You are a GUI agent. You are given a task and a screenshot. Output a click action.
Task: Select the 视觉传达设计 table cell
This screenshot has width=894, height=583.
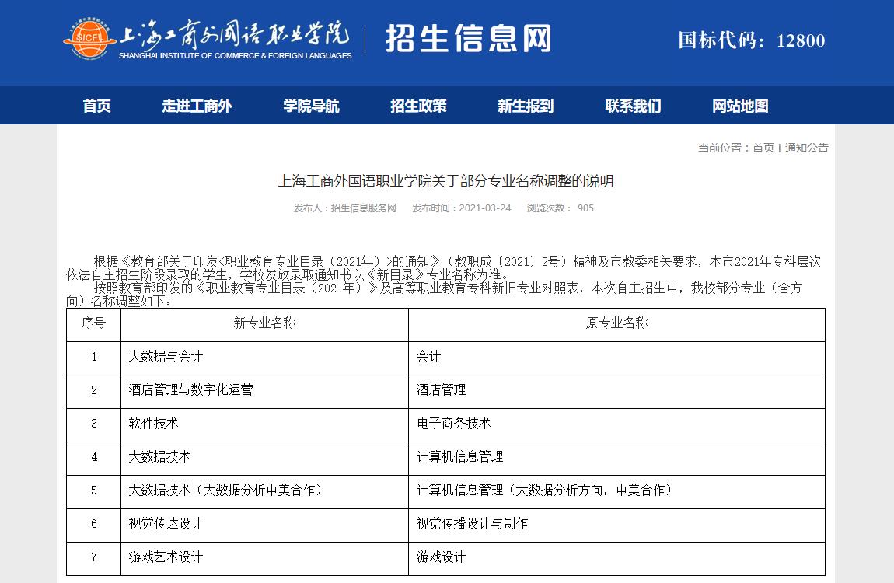point(264,525)
